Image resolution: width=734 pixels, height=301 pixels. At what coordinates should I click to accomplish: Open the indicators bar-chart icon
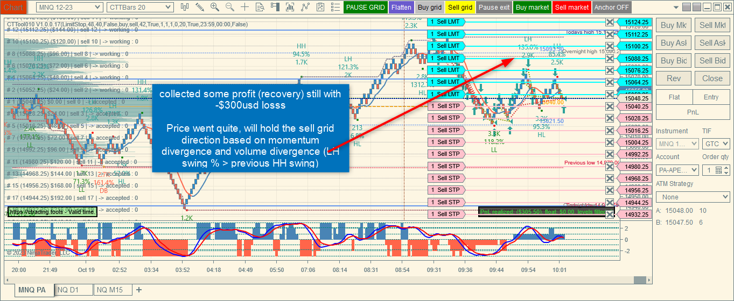[290, 7]
